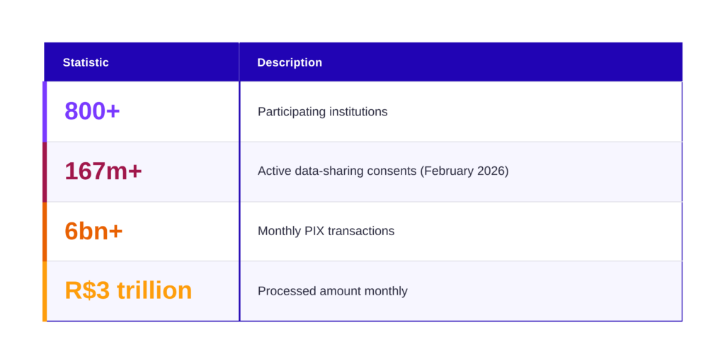Click the Description column header

289,62
